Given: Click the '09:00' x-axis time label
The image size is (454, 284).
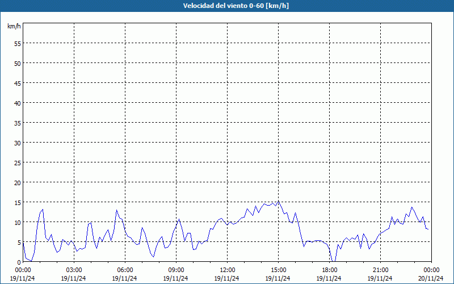Looking at the screenshot, I should 176,270.
